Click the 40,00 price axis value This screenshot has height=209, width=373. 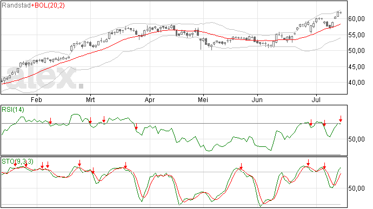[x=356, y=83]
